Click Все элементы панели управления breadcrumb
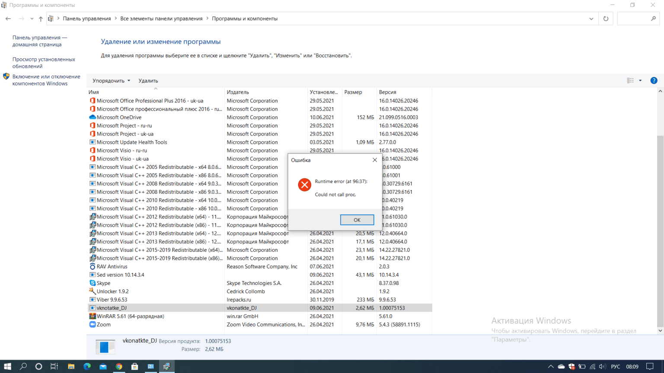 pos(161,19)
